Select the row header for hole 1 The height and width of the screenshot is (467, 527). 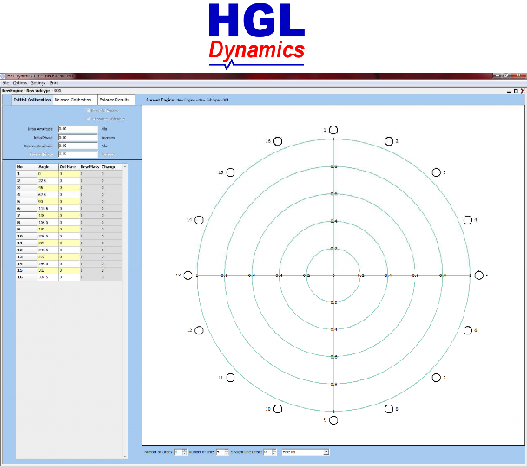[27, 174]
